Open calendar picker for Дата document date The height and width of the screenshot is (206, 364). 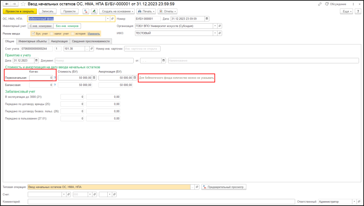(207, 19)
